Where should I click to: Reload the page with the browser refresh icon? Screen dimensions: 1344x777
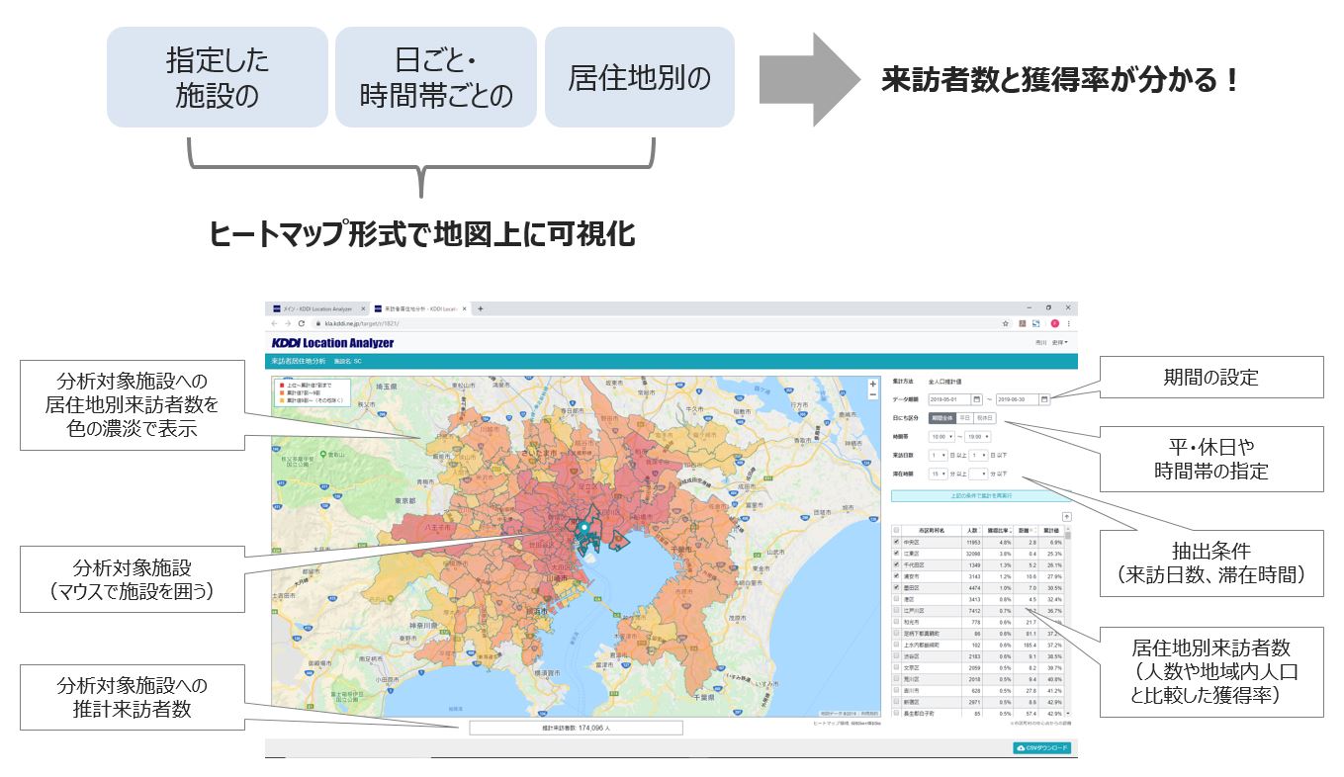pyautogui.click(x=301, y=323)
